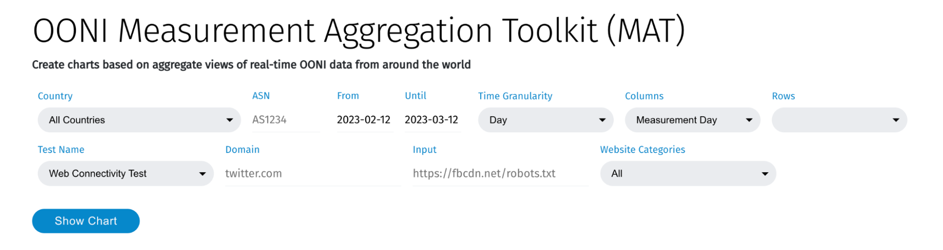Viewport: 943px width, 250px height.
Task: Click the Input field with fbcdn.net robots.txt placeholder
Action: pos(500,174)
